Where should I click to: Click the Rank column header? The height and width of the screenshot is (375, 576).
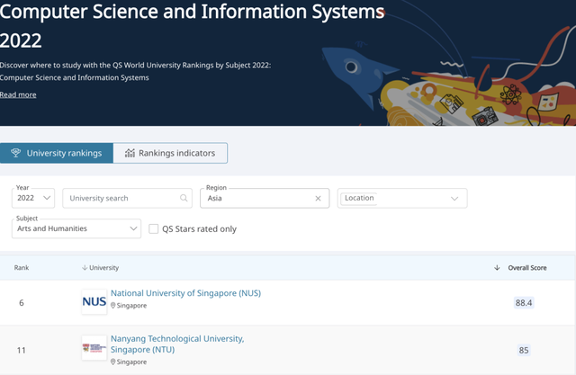(x=22, y=268)
